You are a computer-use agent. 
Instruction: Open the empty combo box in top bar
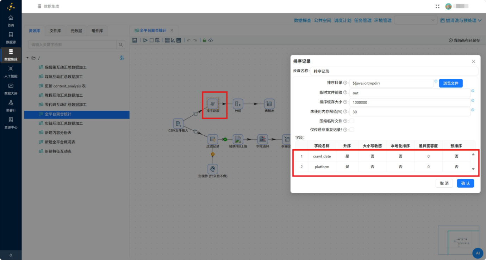tap(416, 20)
